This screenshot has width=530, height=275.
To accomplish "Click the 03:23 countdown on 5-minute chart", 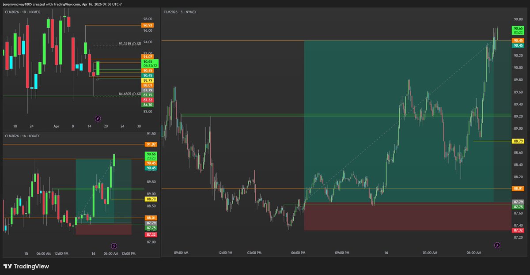I will [x=518, y=32].
